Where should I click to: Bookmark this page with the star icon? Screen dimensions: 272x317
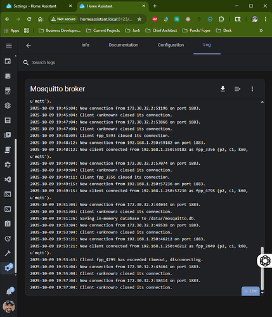tap(139, 19)
